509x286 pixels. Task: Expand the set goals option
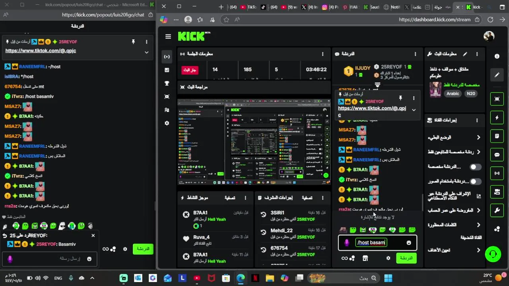[x=478, y=250]
